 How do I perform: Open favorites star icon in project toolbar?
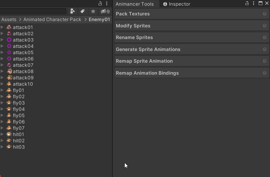coord(93,11)
